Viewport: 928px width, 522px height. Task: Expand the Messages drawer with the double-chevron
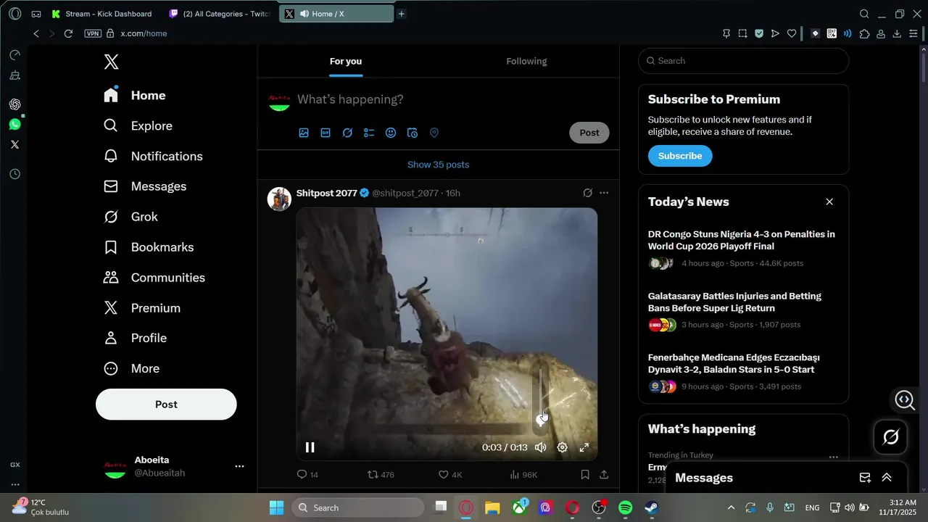click(887, 477)
